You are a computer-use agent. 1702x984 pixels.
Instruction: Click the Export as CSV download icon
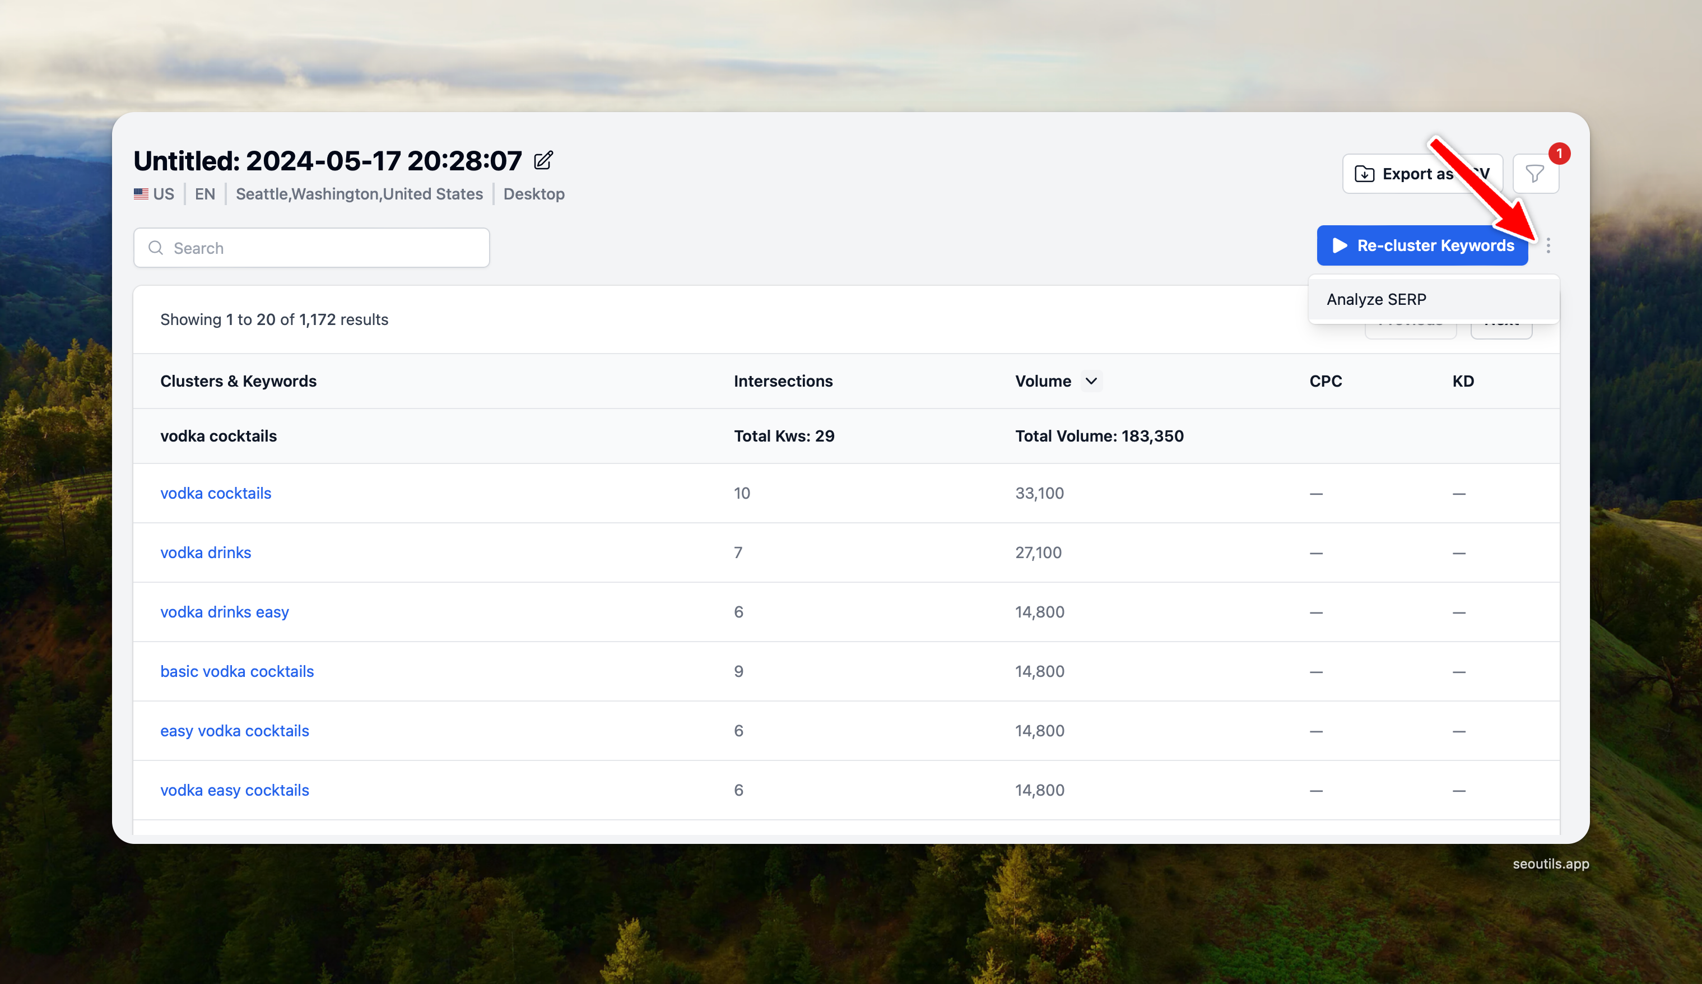click(1364, 174)
